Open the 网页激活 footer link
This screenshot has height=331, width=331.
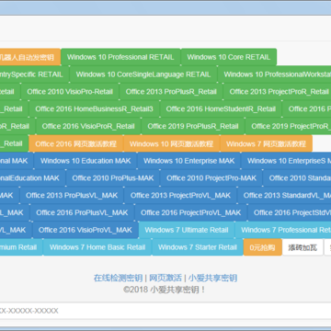coord(165,278)
